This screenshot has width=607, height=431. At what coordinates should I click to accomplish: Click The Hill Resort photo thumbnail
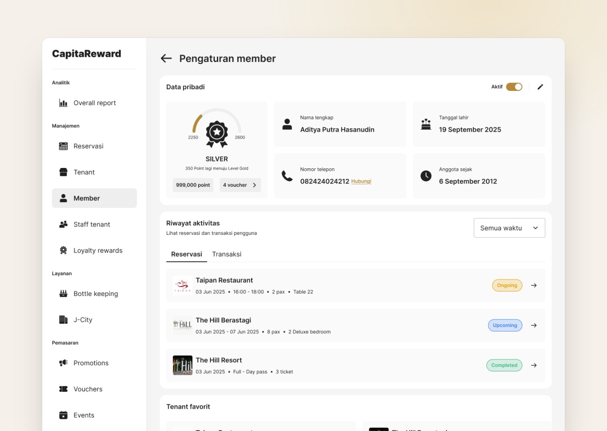pos(183,365)
